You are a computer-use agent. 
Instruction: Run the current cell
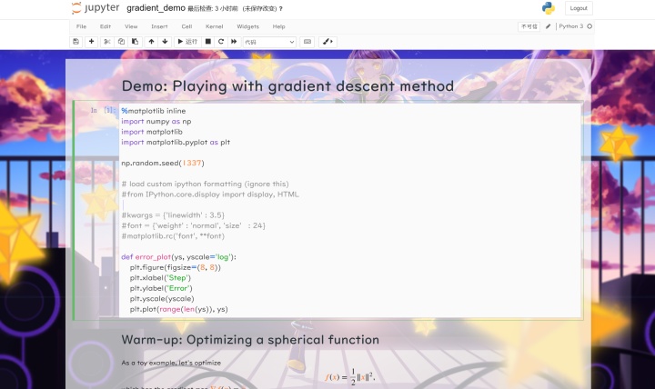point(187,42)
